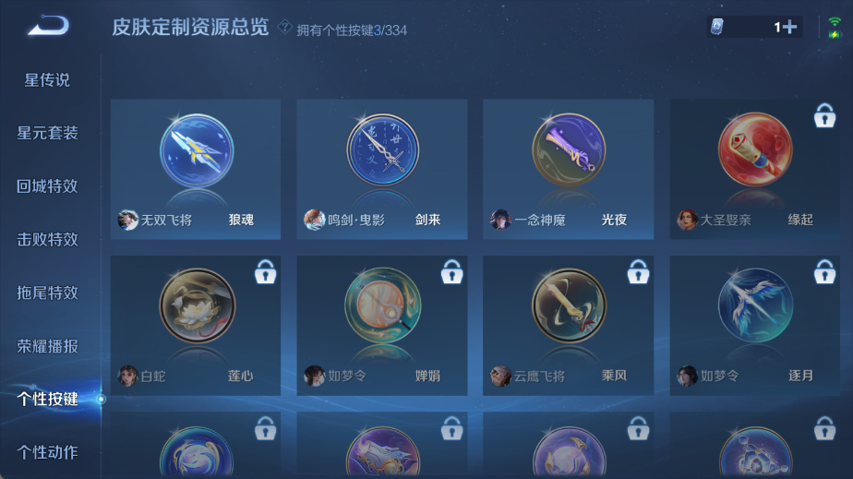Switch to 星元套装 tab
The image size is (853, 479).
(47, 133)
